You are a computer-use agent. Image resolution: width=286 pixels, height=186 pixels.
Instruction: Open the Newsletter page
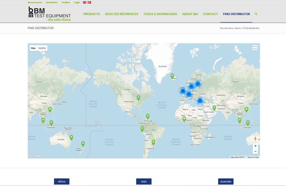click(51, 2)
